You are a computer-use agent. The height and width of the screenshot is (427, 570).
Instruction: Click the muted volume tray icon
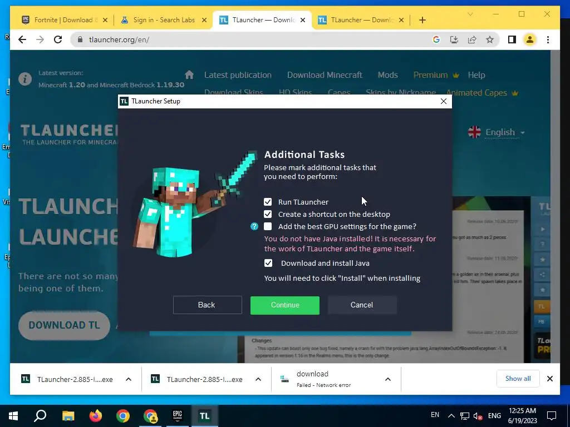click(x=478, y=416)
